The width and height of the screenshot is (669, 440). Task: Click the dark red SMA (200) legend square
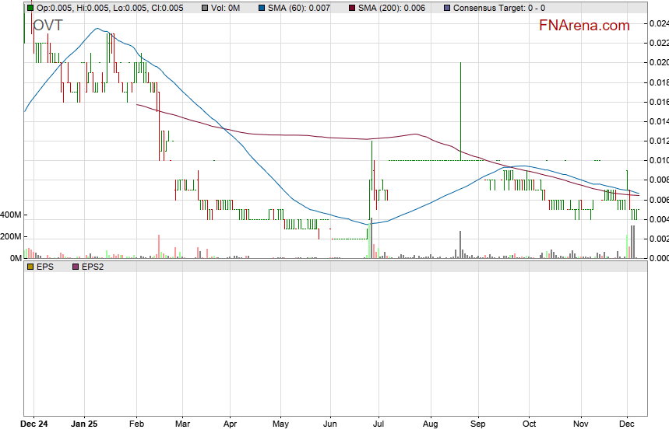point(351,8)
